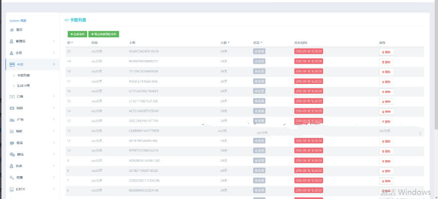Viewport: 438px width, 199px height.
Task: Expand the 导航 menu chevron
Action: pyautogui.click(x=54, y=131)
